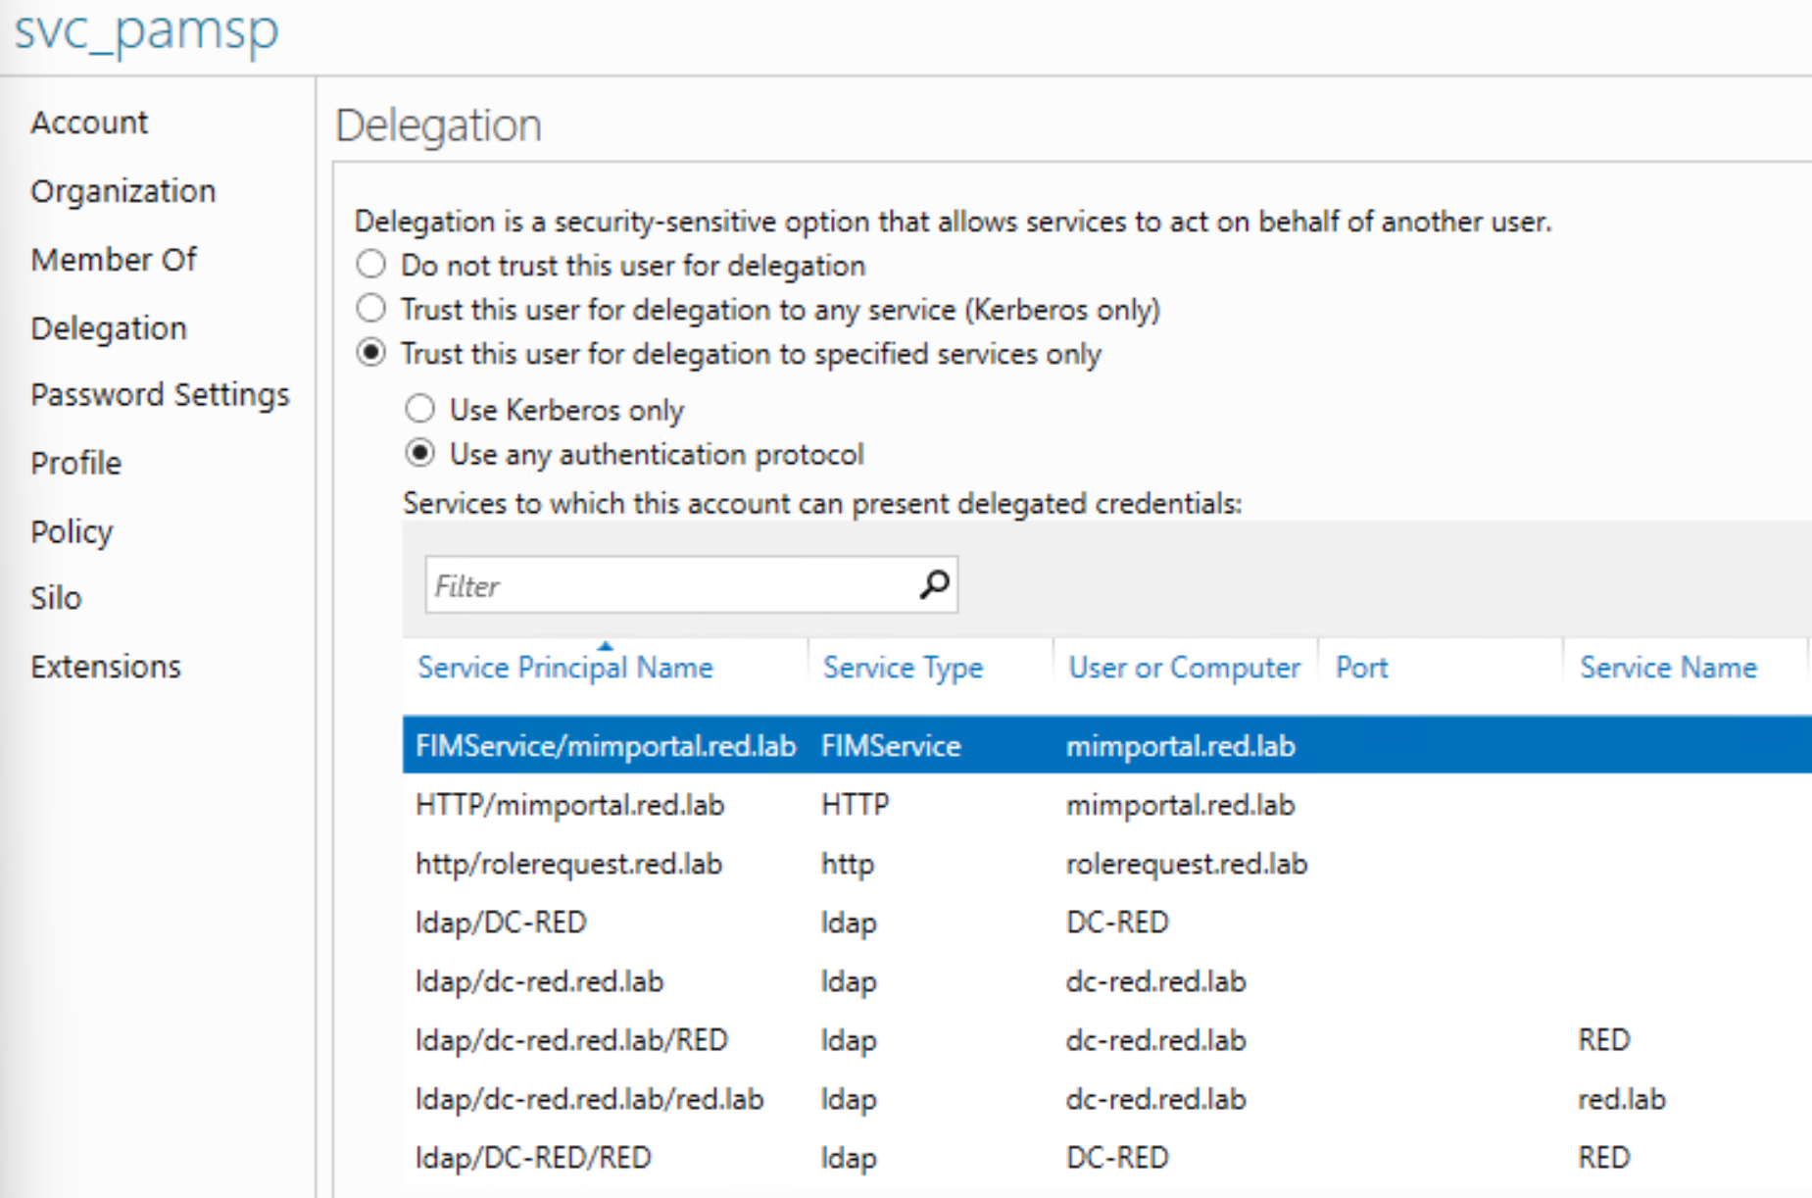The image size is (1812, 1198).
Task: Navigate to the Silo section
Action: tap(56, 598)
